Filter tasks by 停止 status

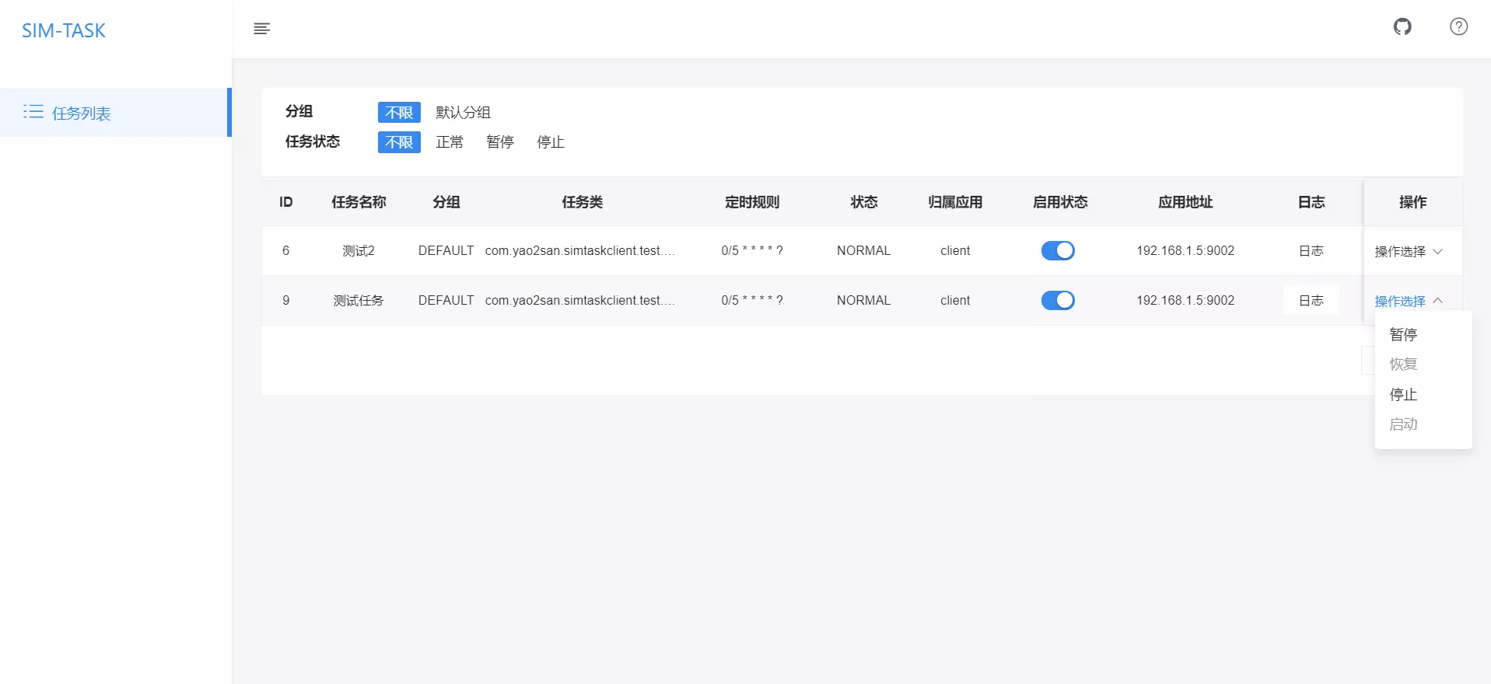coord(551,142)
